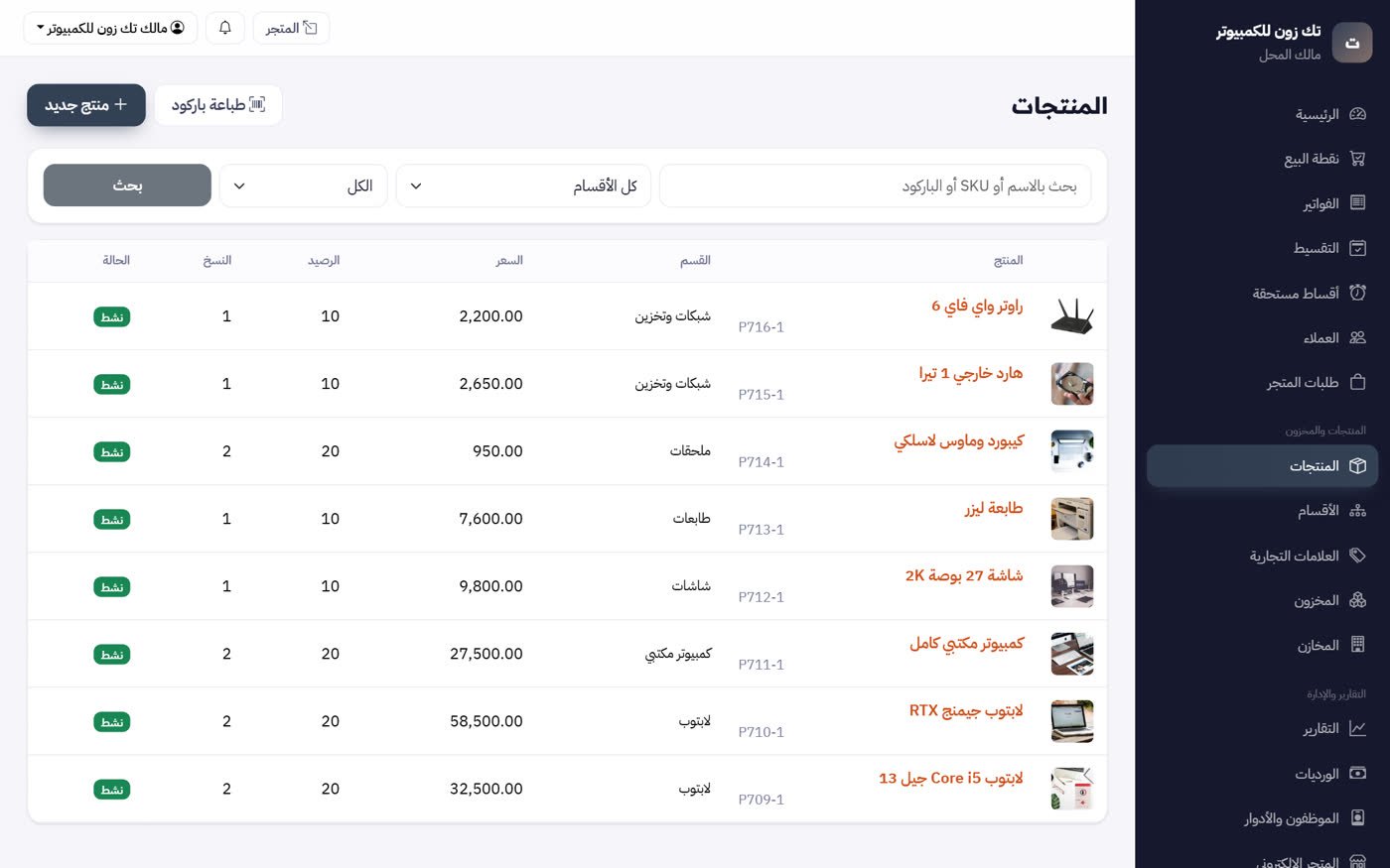The width and height of the screenshot is (1390, 868).
Task: Open الأقسام categories icon in sidebar
Action: point(1357,510)
